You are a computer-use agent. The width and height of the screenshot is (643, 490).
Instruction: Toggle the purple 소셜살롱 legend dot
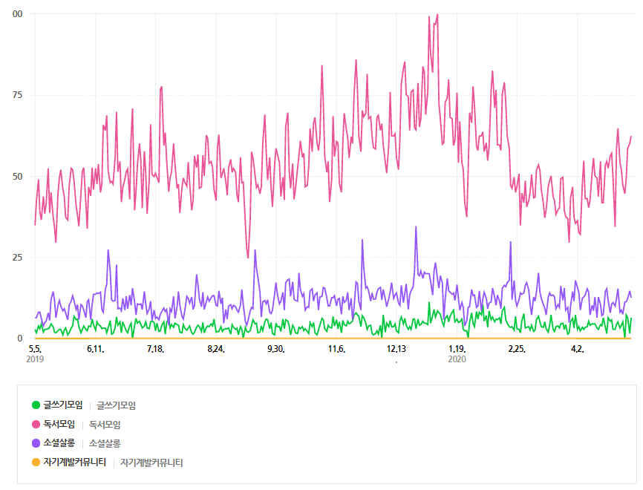[x=36, y=443]
